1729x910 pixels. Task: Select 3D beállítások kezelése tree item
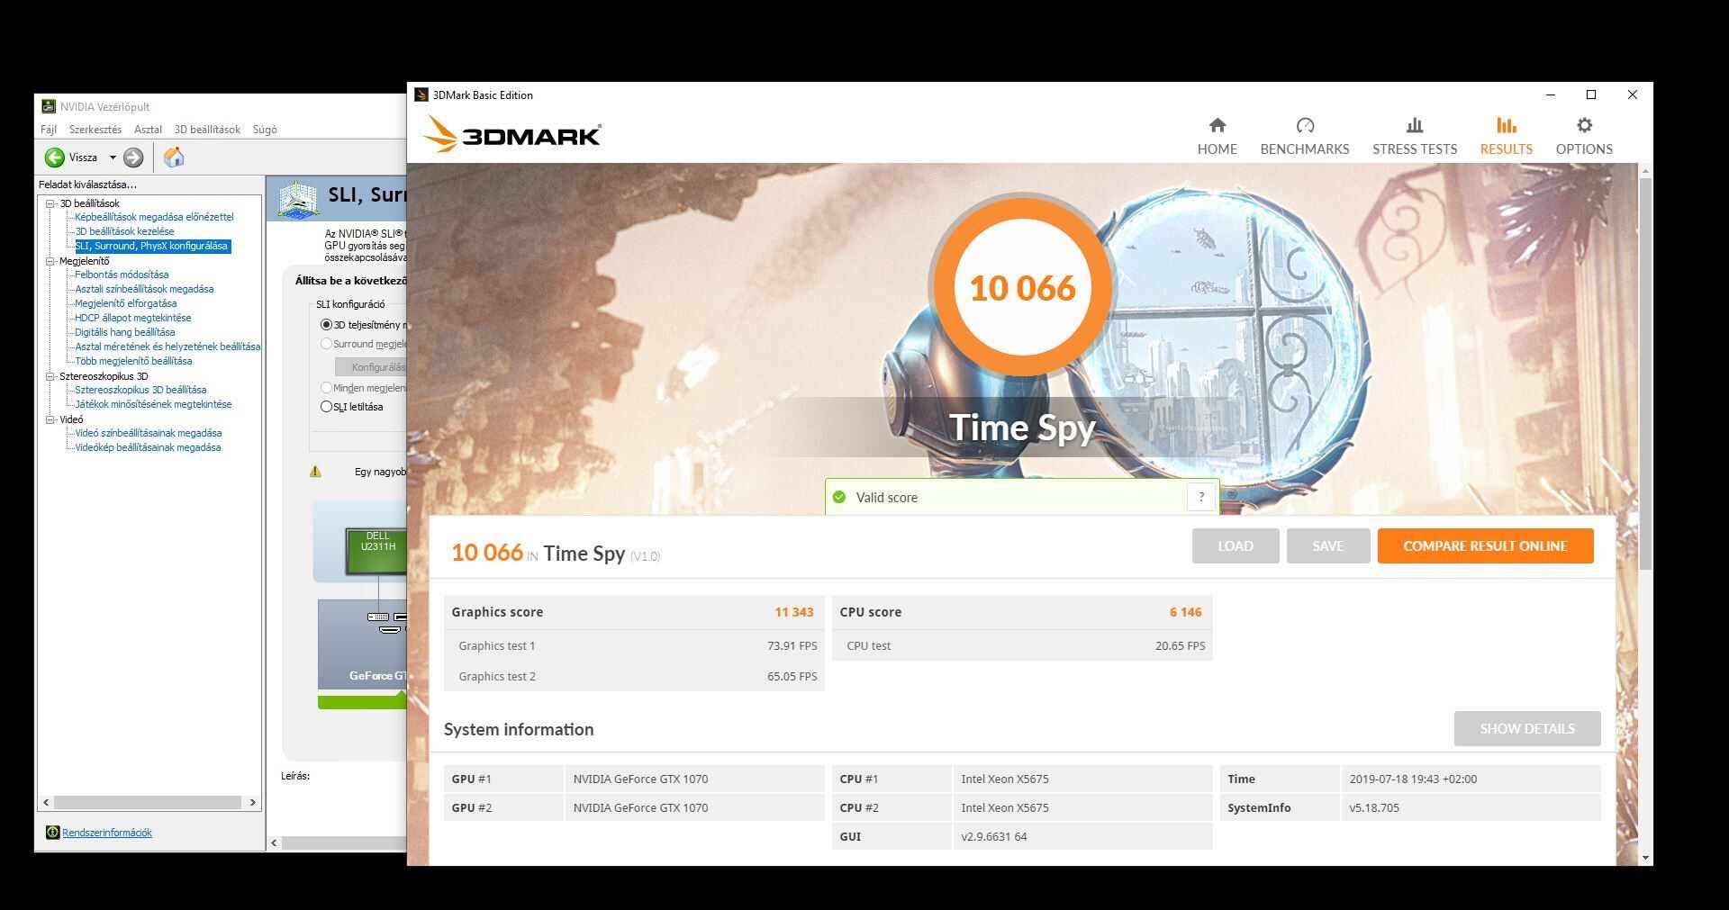124,231
